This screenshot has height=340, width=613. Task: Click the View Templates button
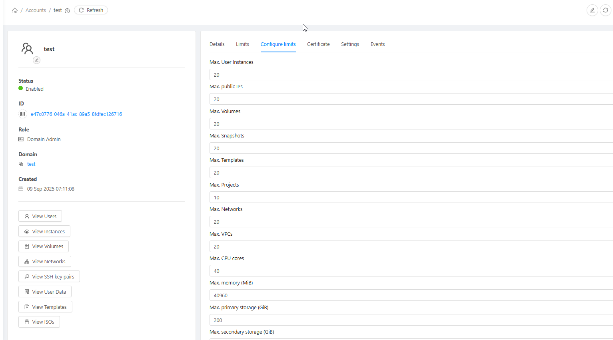coord(45,307)
